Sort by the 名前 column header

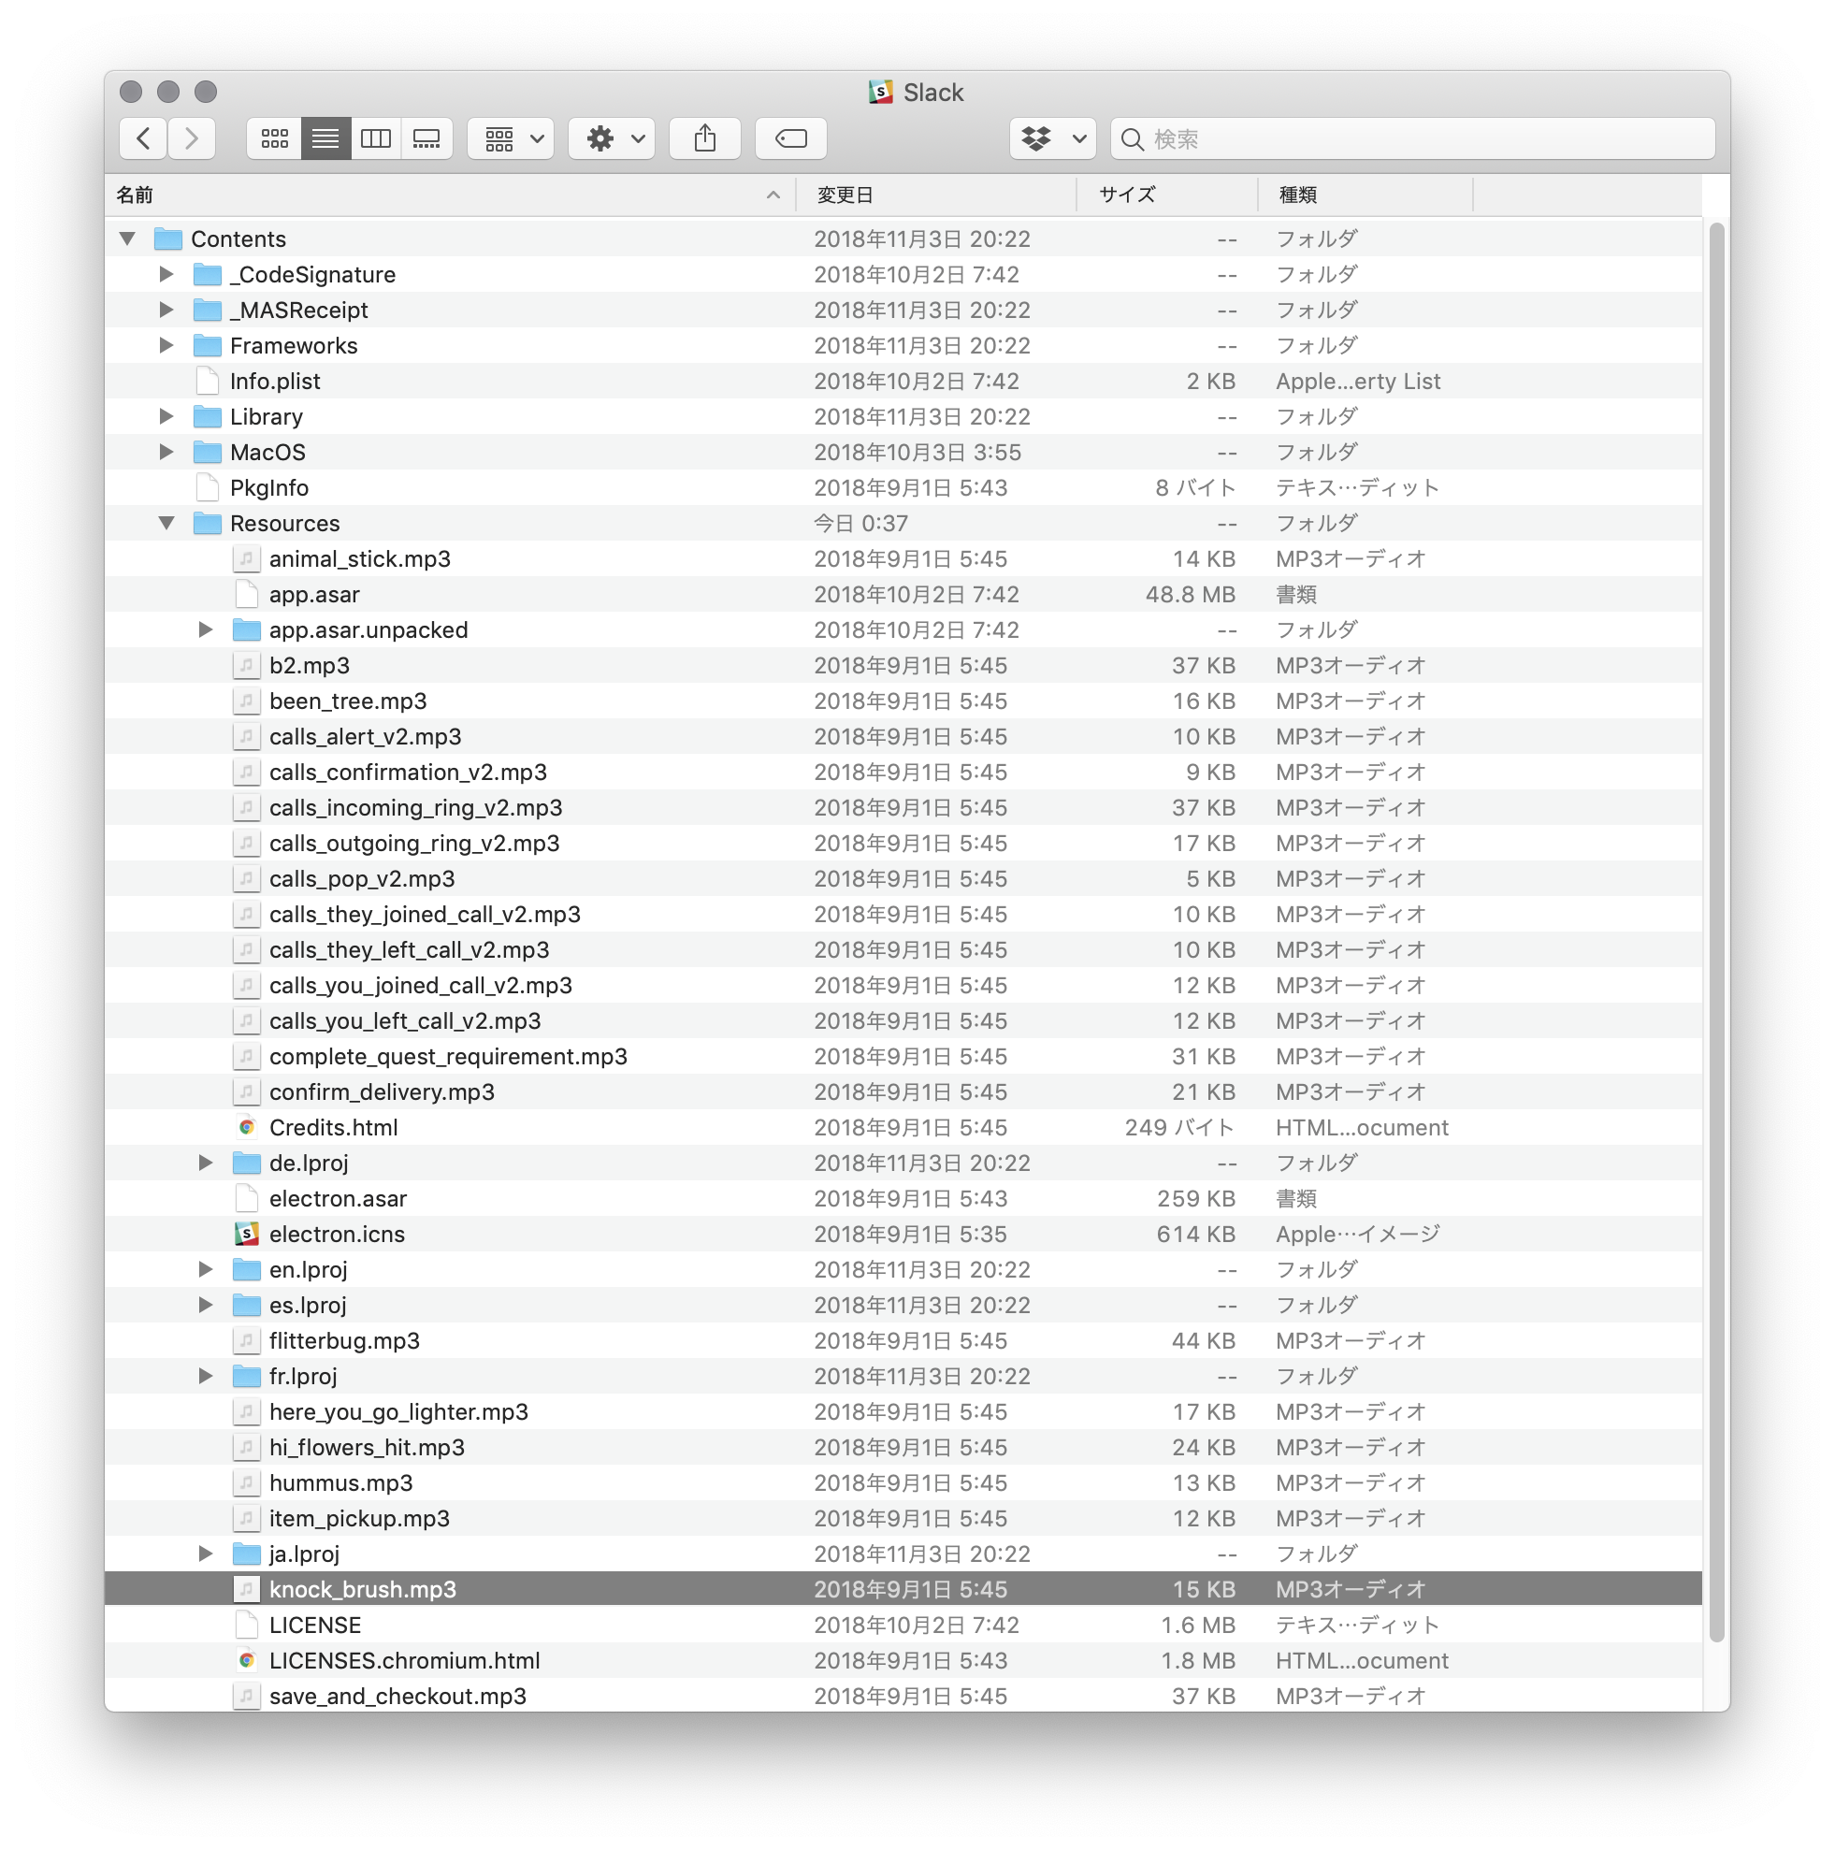coord(450,195)
